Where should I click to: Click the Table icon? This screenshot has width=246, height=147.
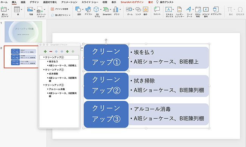tap(17, 9)
